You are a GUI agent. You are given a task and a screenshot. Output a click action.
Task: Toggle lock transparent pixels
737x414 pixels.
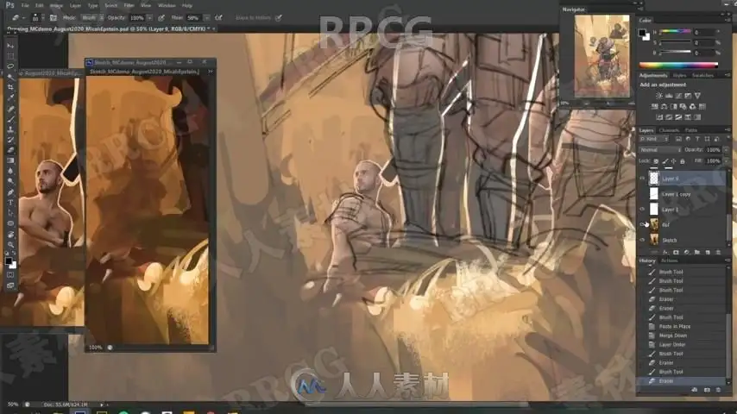[656, 161]
